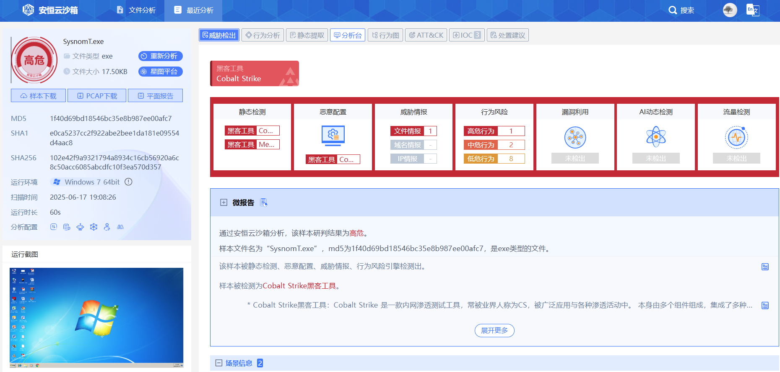Screen dimensions: 780x372
Task: Click 未检出 under AI动态检测
Action: pyautogui.click(x=656, y=158)
